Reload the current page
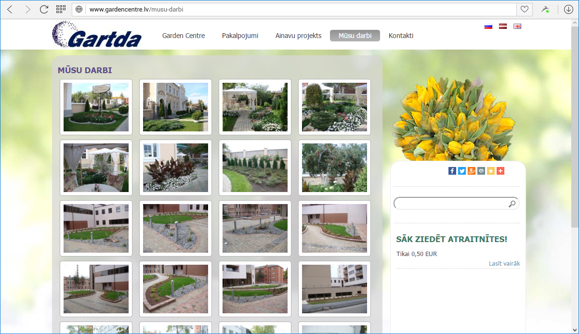The height and width of the screenshot is (334, 579). [44, 9]
